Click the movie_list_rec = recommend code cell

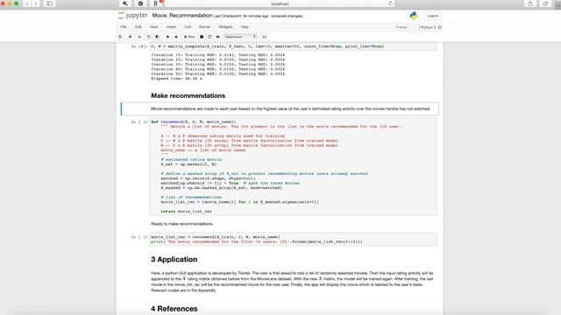coord(293,239)
